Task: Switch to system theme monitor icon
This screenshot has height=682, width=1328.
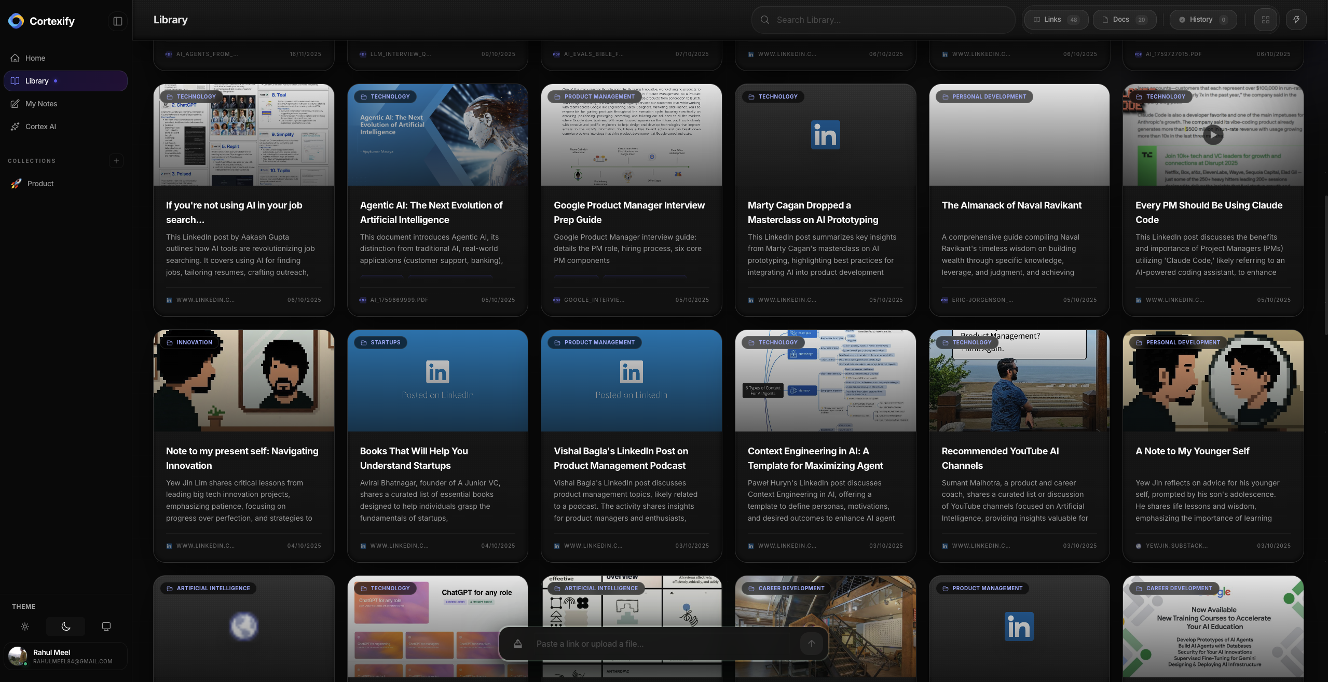Action: [106, 627]
